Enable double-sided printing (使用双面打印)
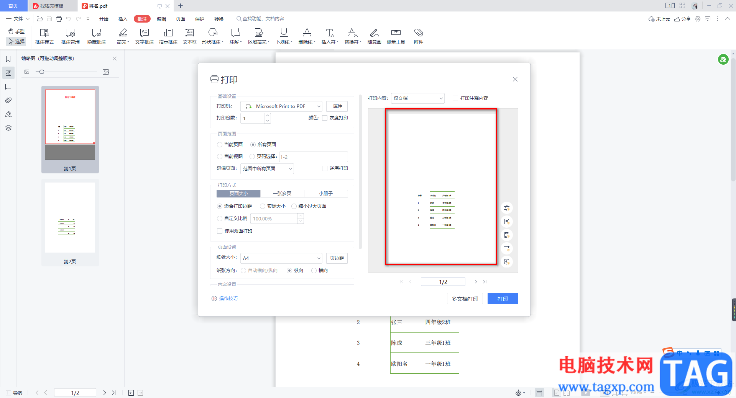 coord(220,231)
